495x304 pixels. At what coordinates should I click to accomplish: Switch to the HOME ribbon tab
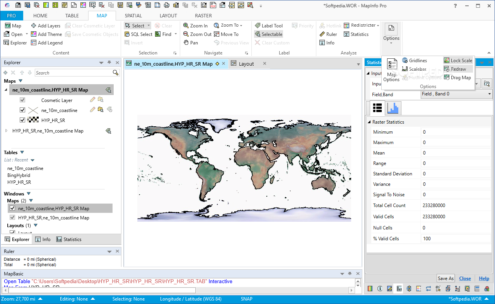(40, 16)
